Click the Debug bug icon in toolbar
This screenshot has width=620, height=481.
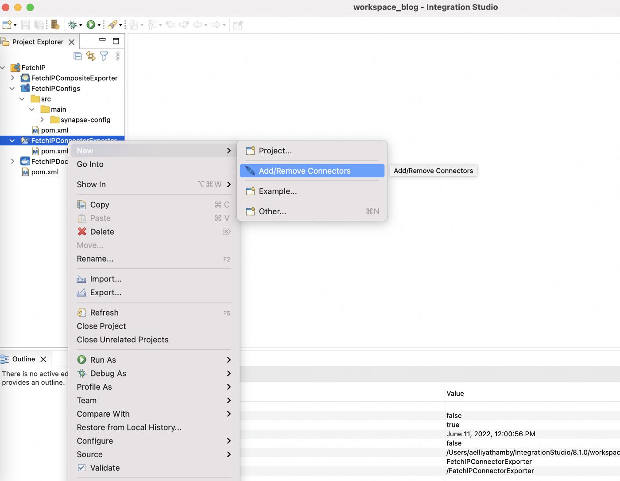73,25
